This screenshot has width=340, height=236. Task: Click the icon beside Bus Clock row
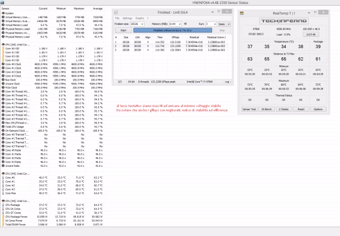[x=3, y=79]
